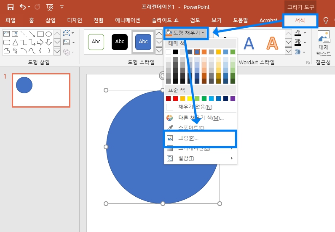Switch to the 전환 tab
This screenshot has height=232, width=335.
coord(99,20)
